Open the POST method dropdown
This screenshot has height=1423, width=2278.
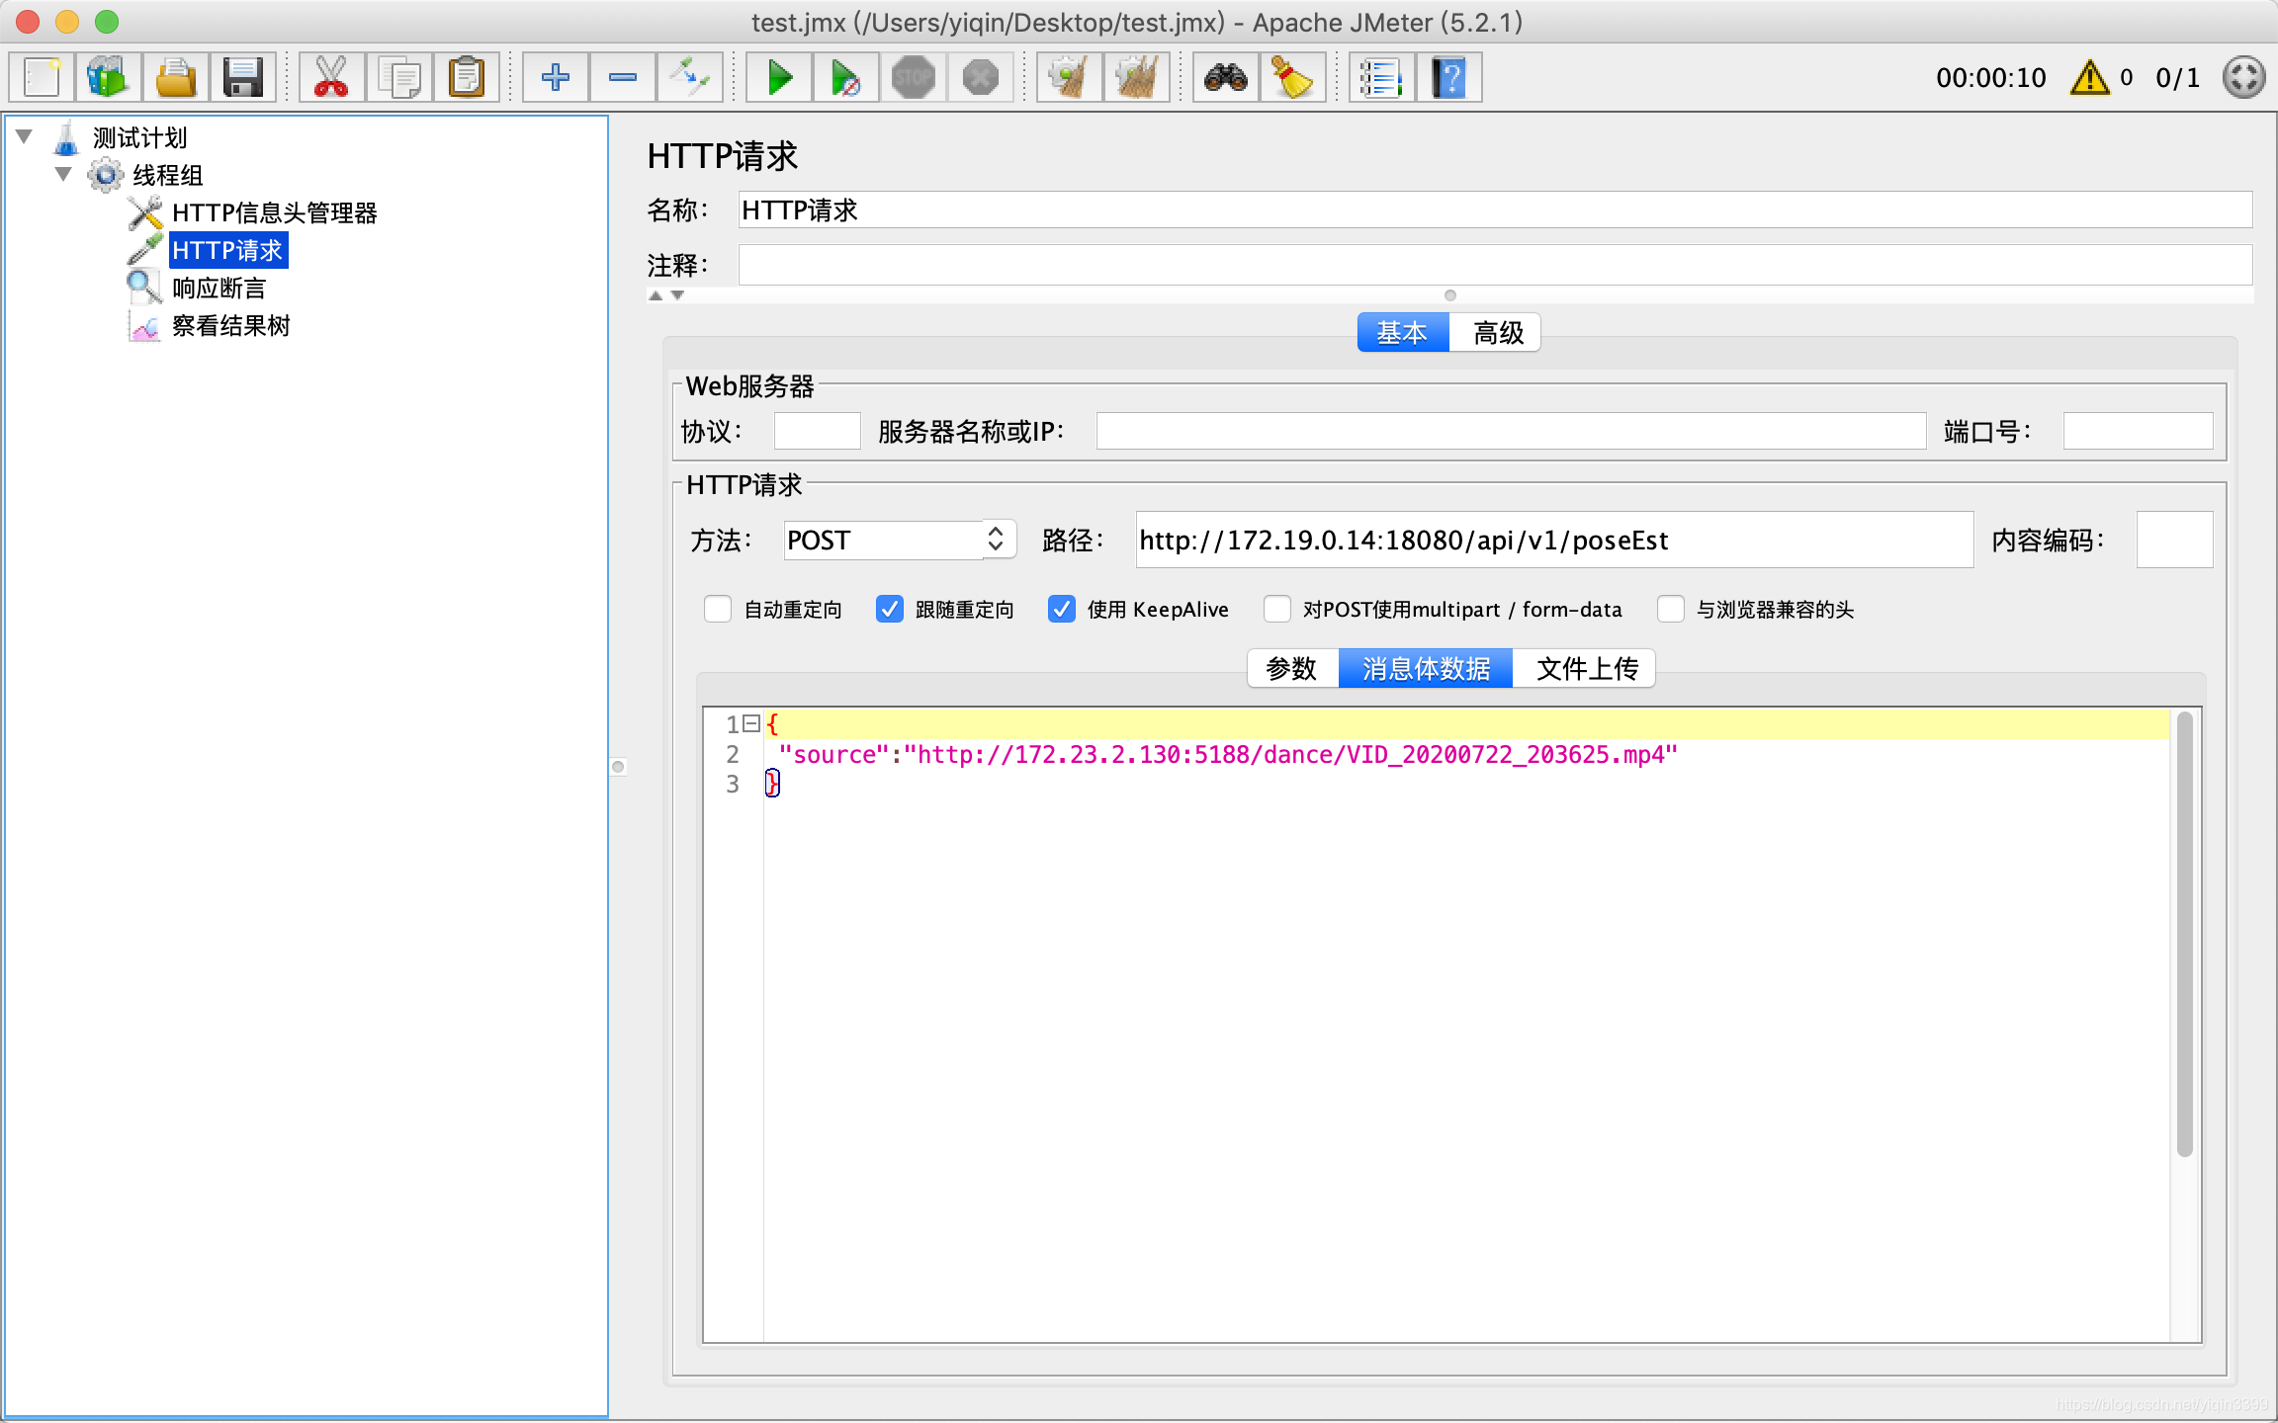click(996, 540)
